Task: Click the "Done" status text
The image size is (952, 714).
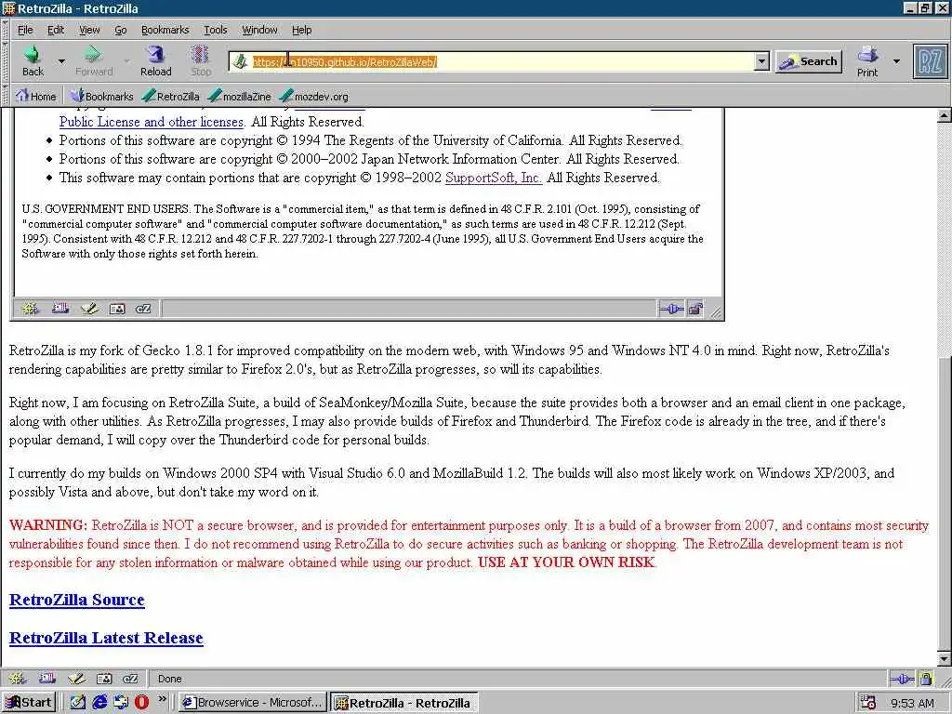Action: pos(169,679)
